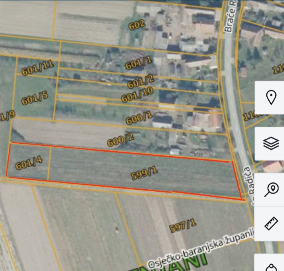This screenshot has width=284, height=271.
Task: Select parcel 602 on the map
Action: coord(137,24)
